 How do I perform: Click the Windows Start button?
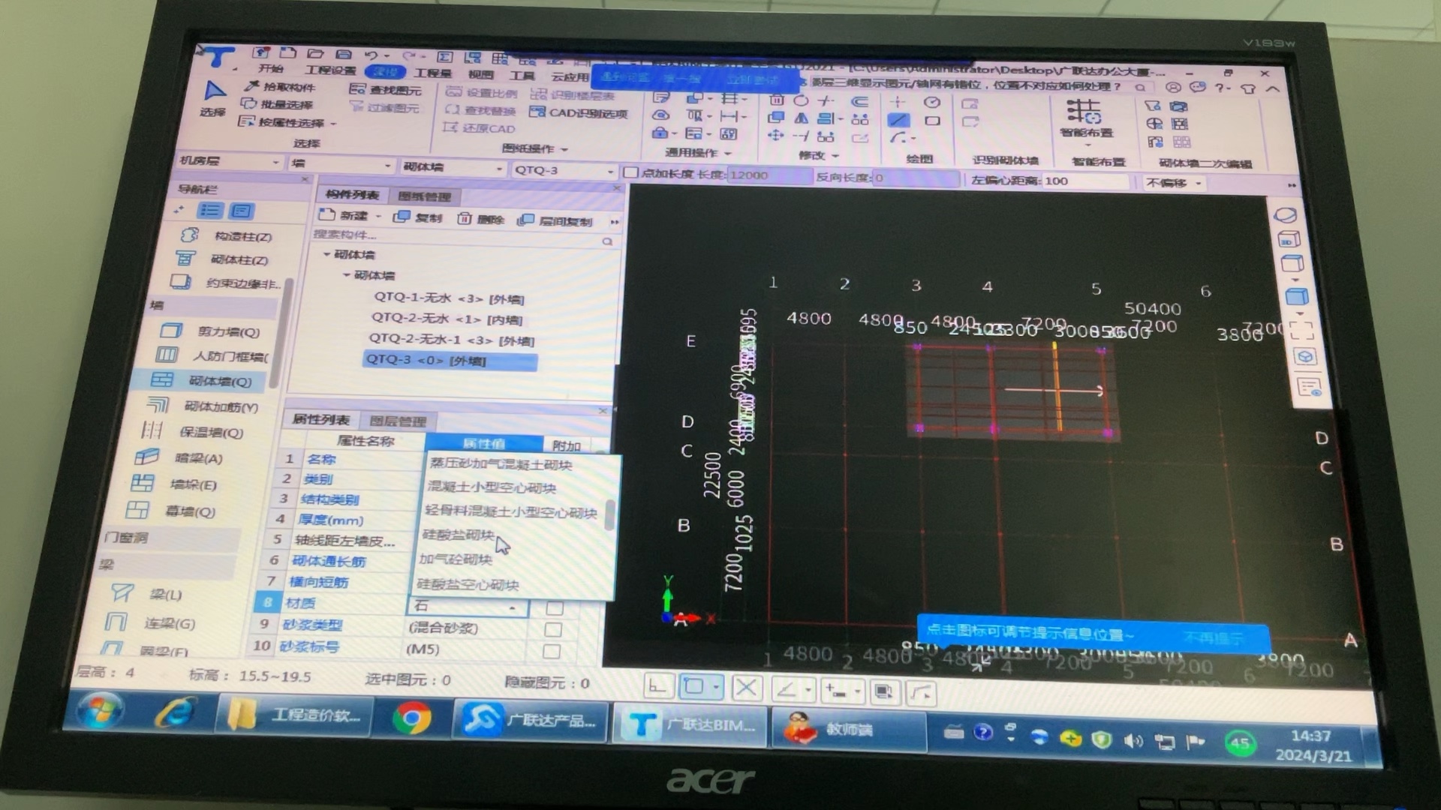101,709
